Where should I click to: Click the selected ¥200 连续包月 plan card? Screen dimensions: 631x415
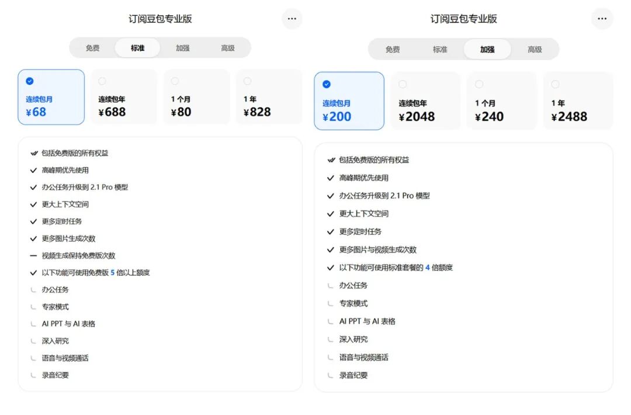coord(349,101)
